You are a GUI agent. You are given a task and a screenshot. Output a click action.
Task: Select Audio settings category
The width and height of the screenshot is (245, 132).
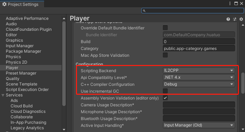pos(11,24)
